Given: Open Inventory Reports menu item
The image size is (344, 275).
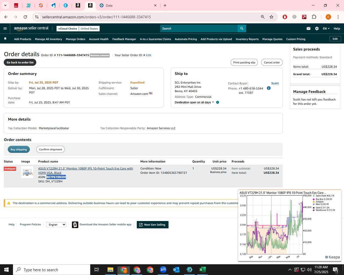Looking at the screenshot, I should coord(247,39).
